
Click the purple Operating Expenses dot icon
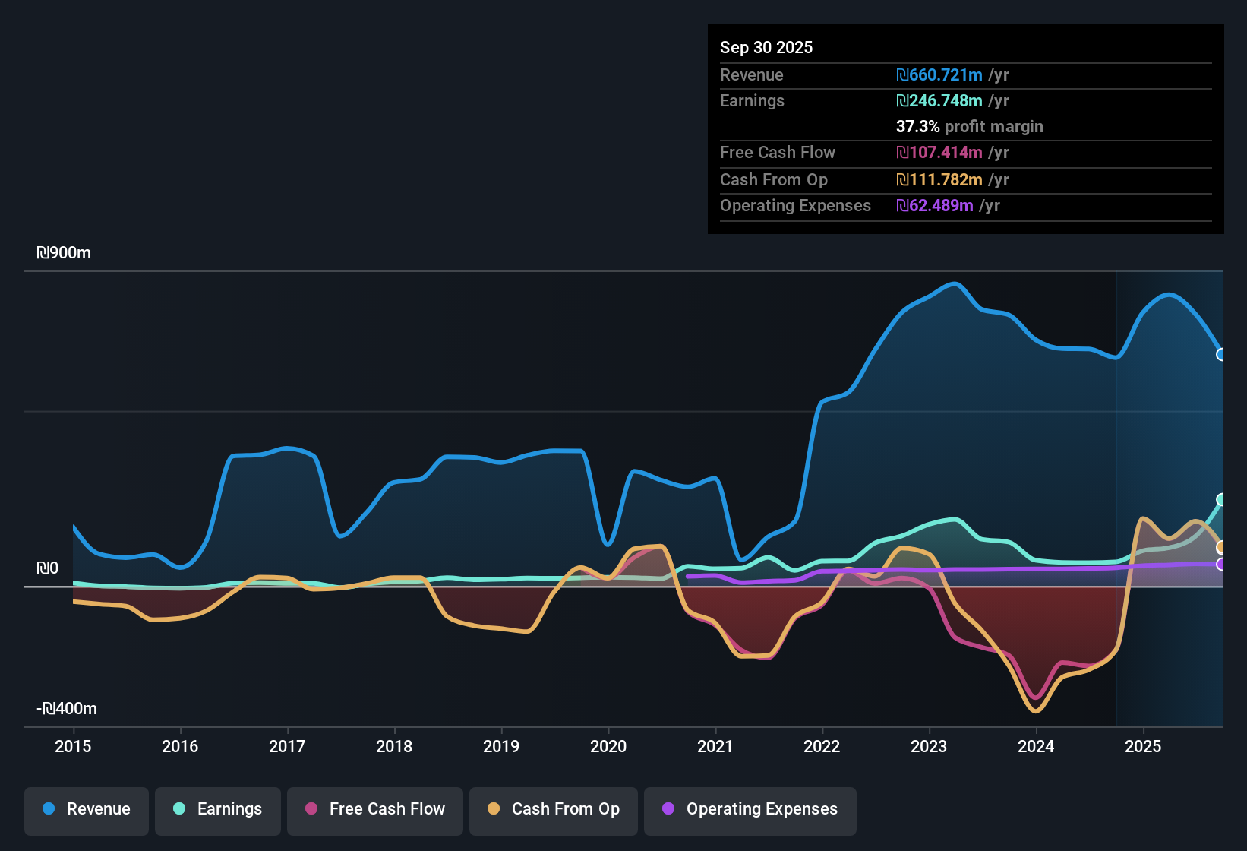coord(668,809)
